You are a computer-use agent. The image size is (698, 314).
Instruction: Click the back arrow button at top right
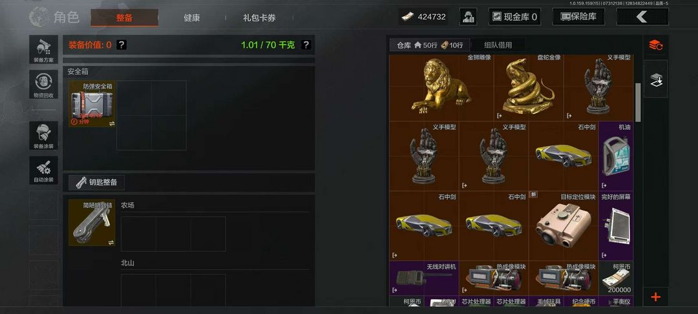pos(642,17)
